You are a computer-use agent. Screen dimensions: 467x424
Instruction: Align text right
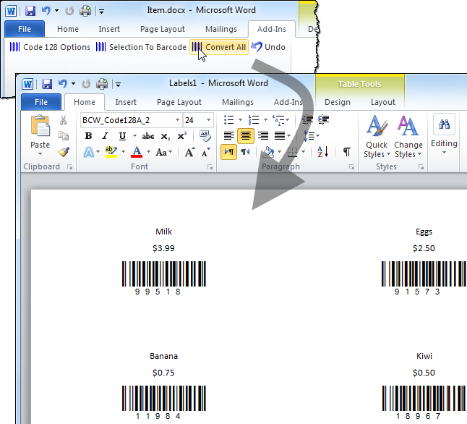[x=263, y=136]
